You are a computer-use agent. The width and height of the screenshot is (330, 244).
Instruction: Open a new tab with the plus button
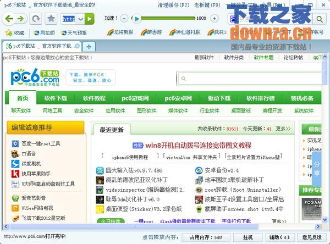point(89,47)
